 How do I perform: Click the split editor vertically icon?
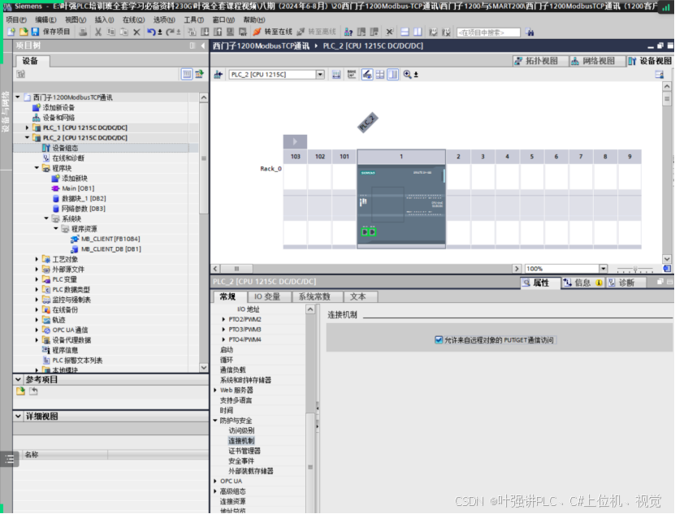[418, 32]
